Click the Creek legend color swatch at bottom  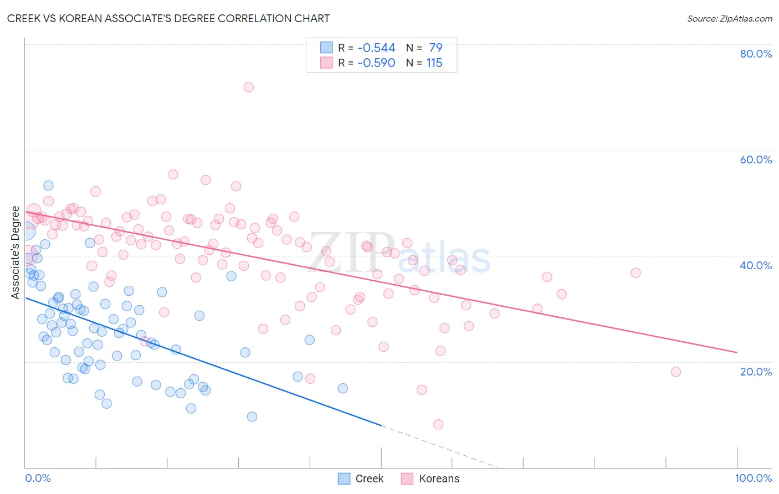click(344, 478)
